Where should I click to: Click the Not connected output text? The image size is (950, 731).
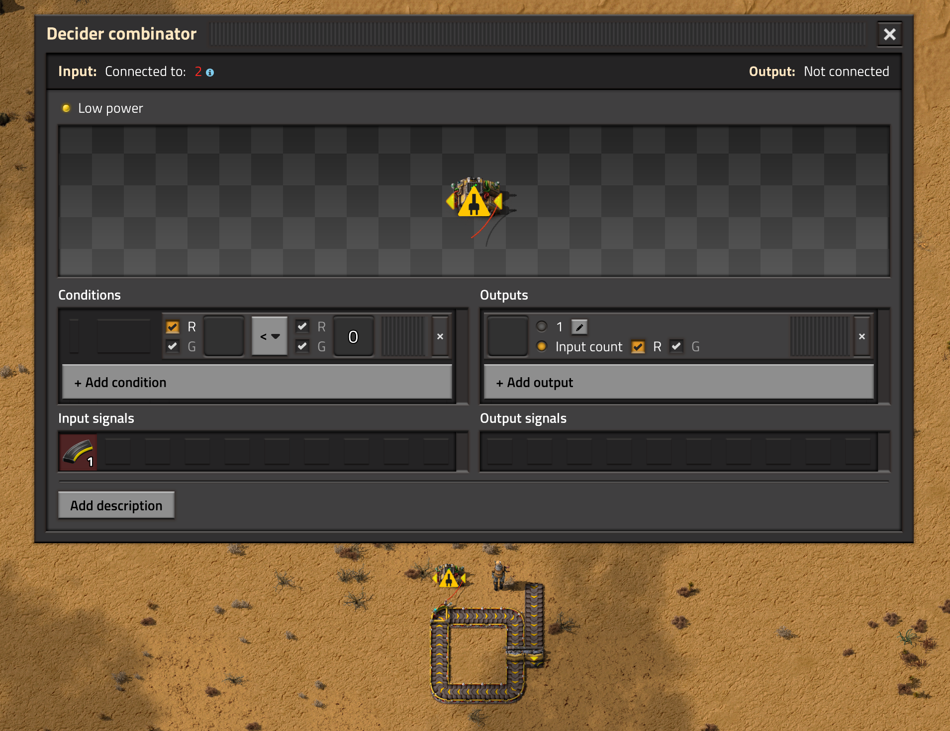point(847,72)
